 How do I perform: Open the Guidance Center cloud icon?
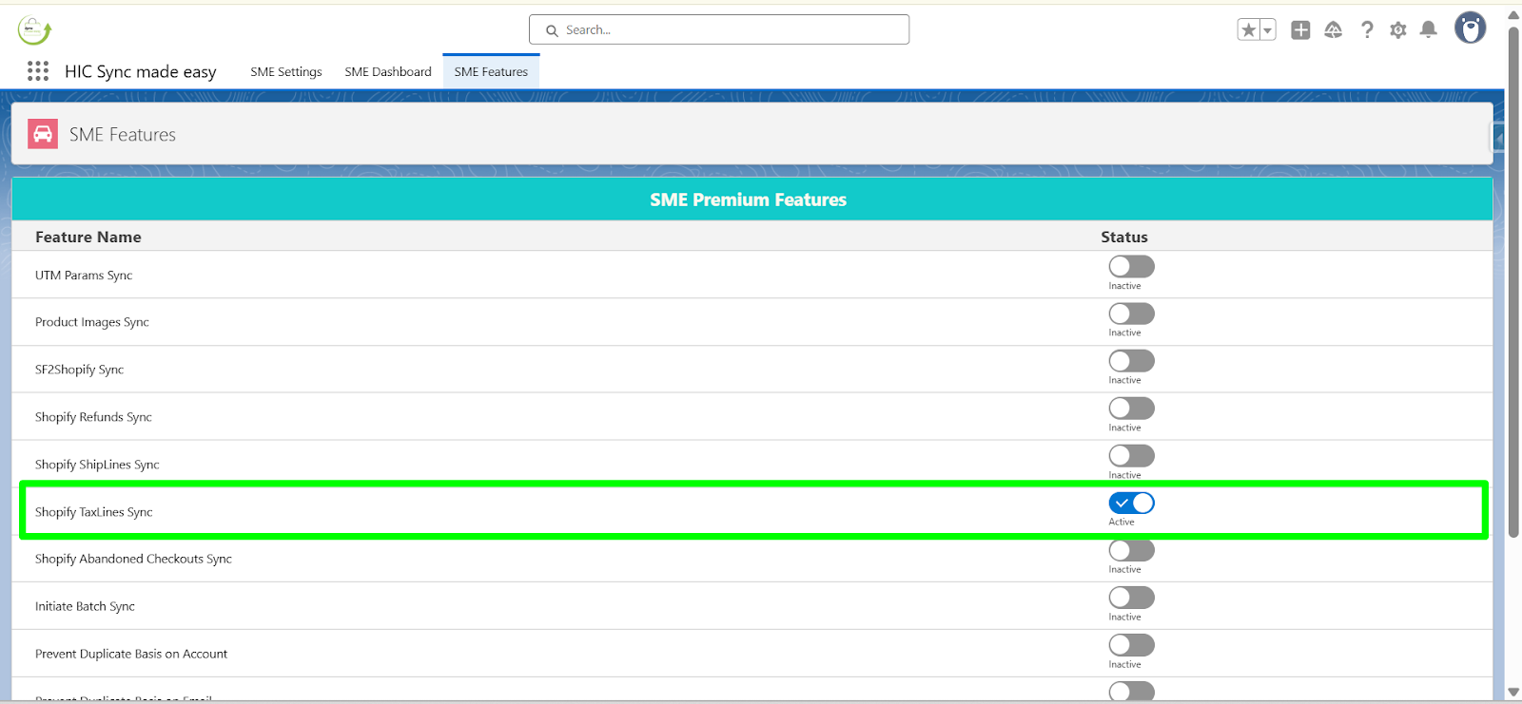(x=1334, y=30)
